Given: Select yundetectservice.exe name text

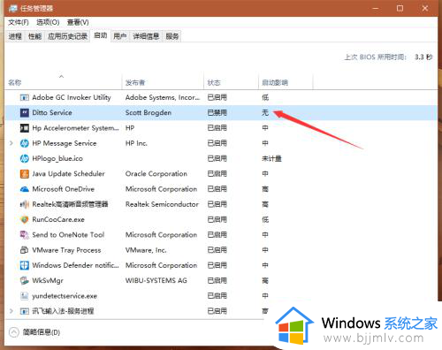Looking at the screenshot, I should 65,296.
